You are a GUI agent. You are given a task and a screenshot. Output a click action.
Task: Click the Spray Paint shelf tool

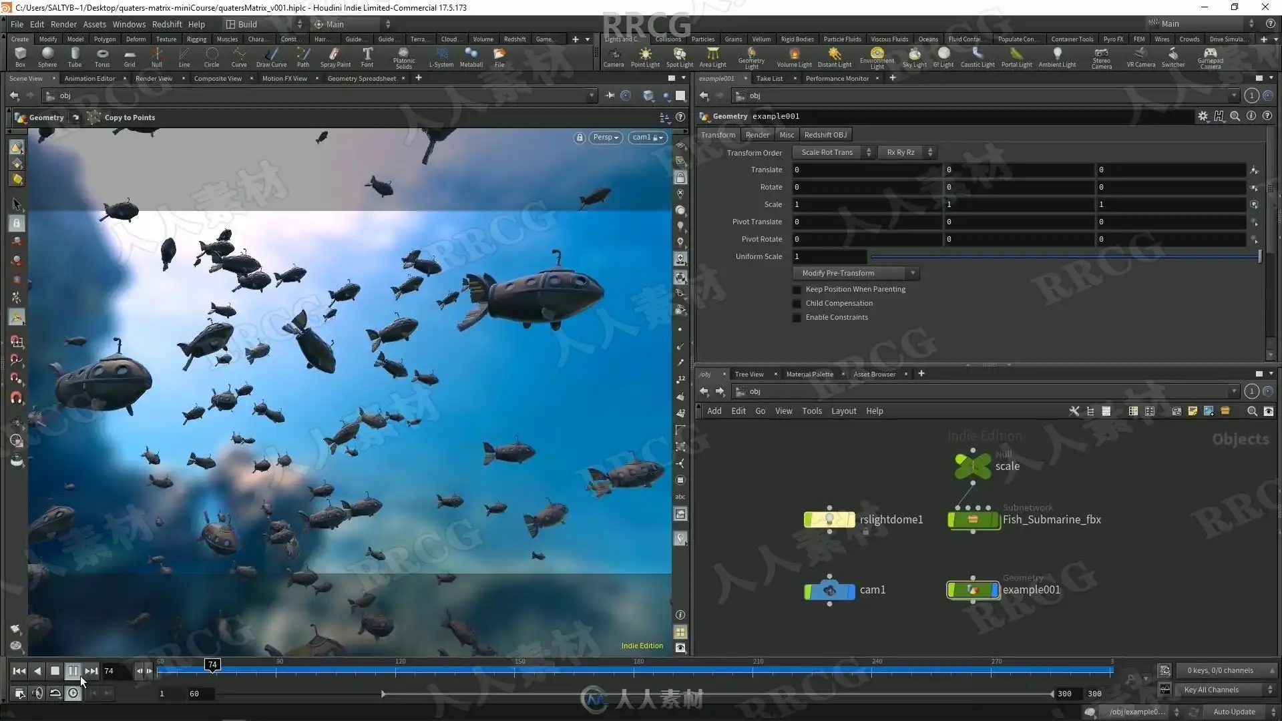(x=335, y=57)
